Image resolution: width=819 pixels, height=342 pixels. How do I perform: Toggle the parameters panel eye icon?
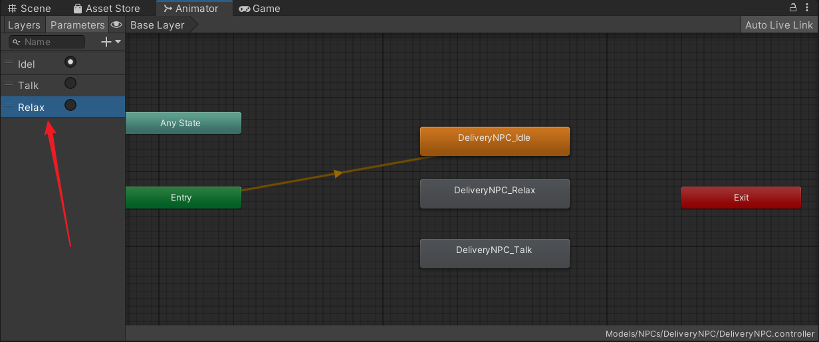click(116, 25)
